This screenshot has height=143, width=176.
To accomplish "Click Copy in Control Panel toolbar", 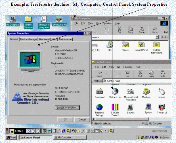I will (151, 74).
